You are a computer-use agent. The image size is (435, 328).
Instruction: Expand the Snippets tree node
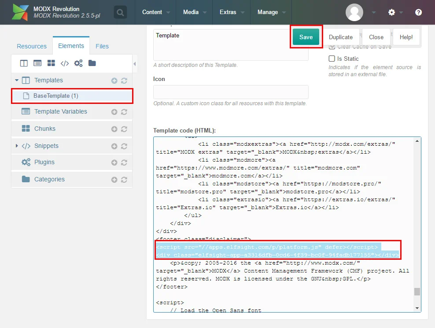click(17, 146)
